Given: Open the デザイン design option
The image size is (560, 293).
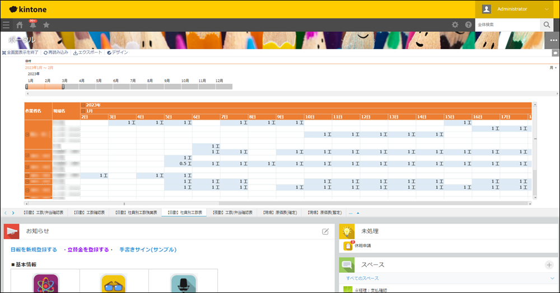Looking at the screenshot, I should 118,53.
